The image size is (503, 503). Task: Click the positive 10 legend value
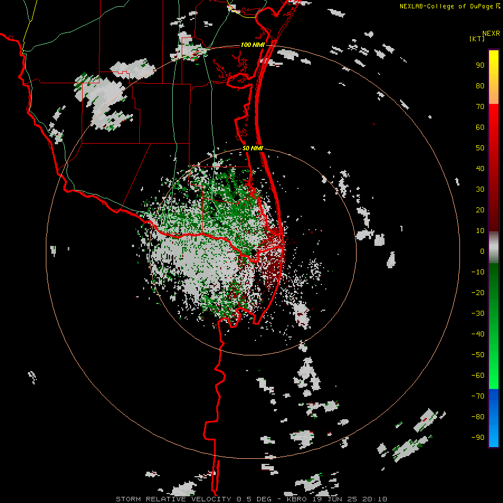point(480,231)
